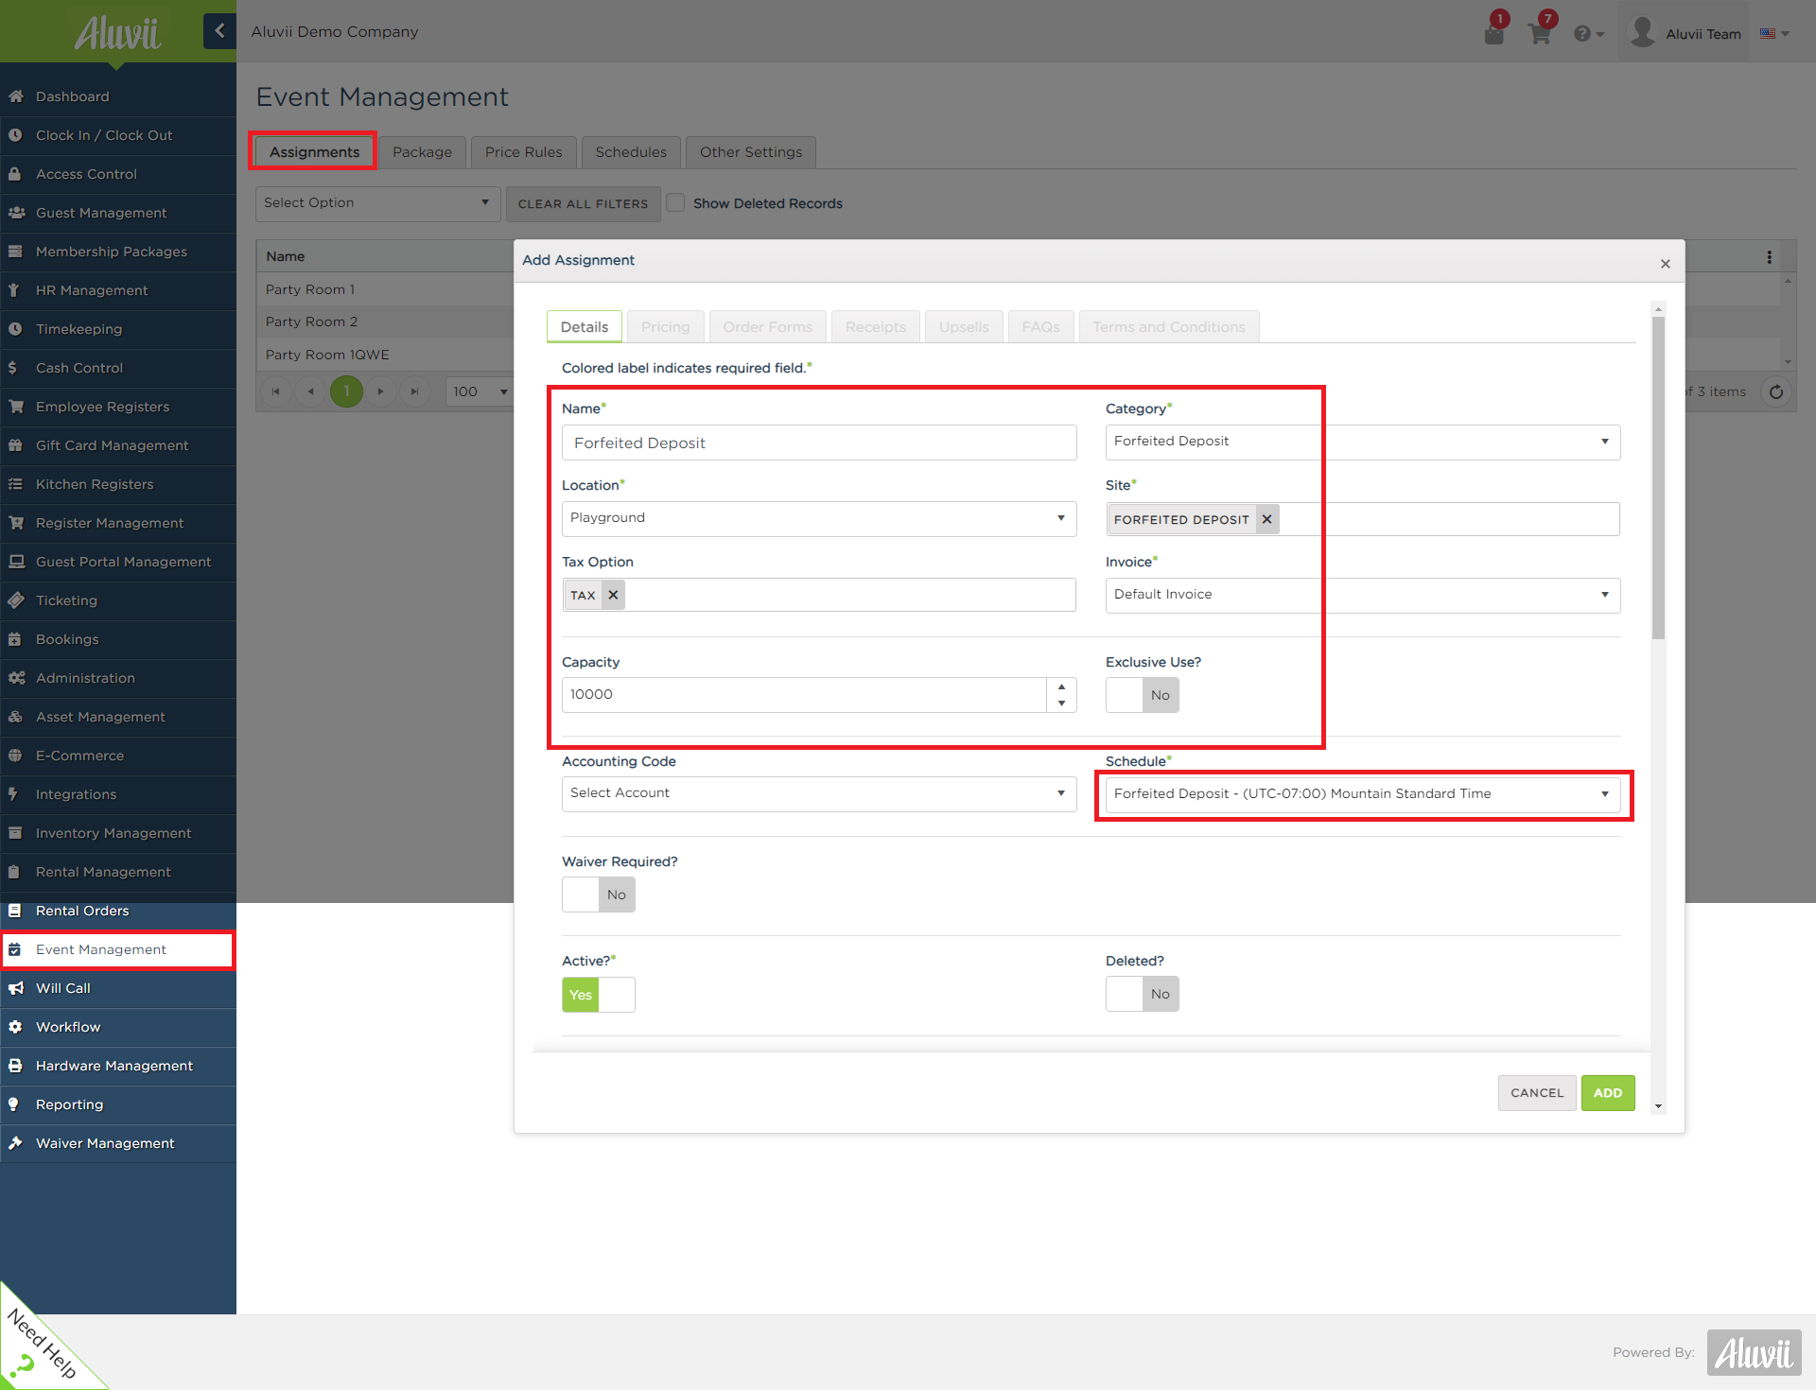Open the Invoice dropdown
The width and height of the screenshot is (1816, 1390).
click(1362, 595)
